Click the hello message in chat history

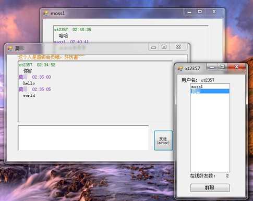click(x=29, y=83)
